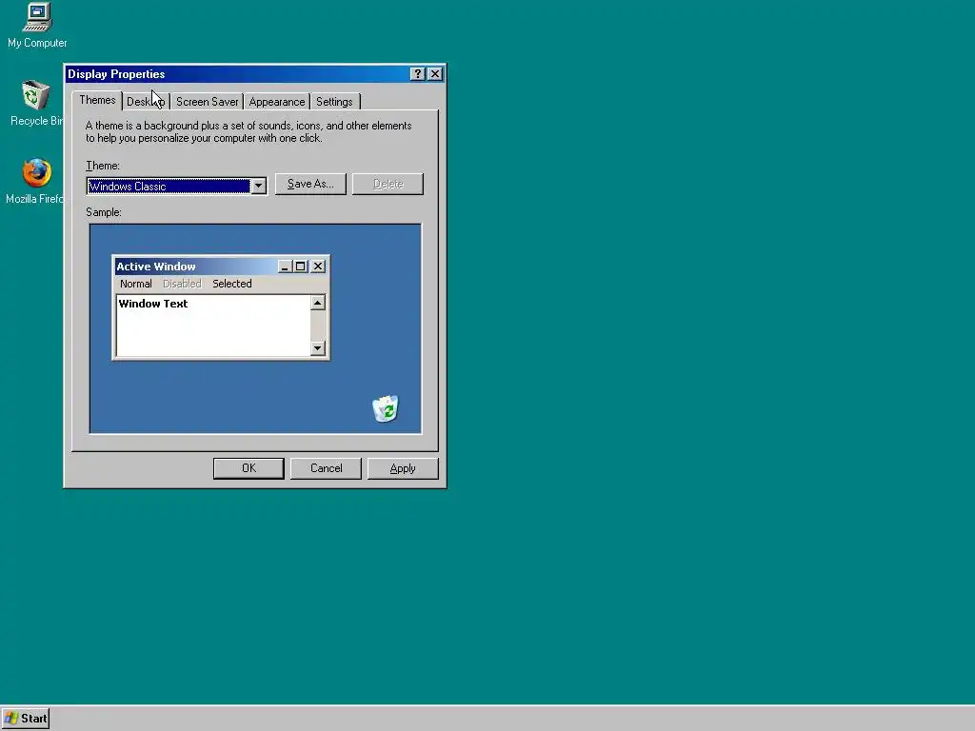
Task: Open the Start menu
Action: click(26, 719)
